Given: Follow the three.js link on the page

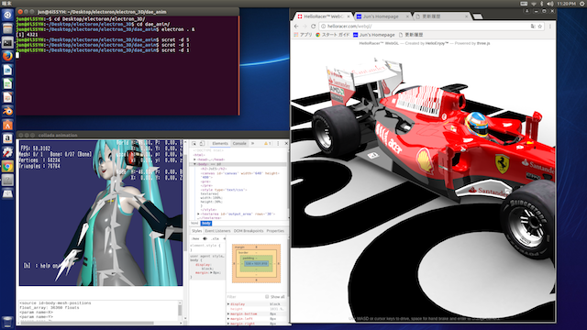Looking at the screenshot, I should pos(483,43).
